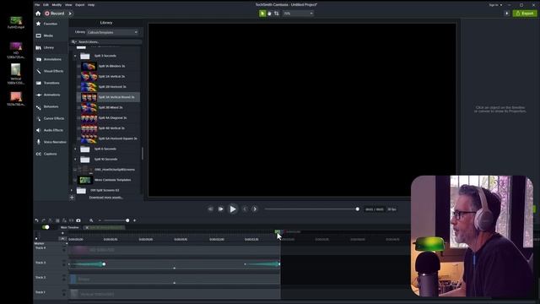Click the Play button
Screen dimensions: 540x304
233,209
